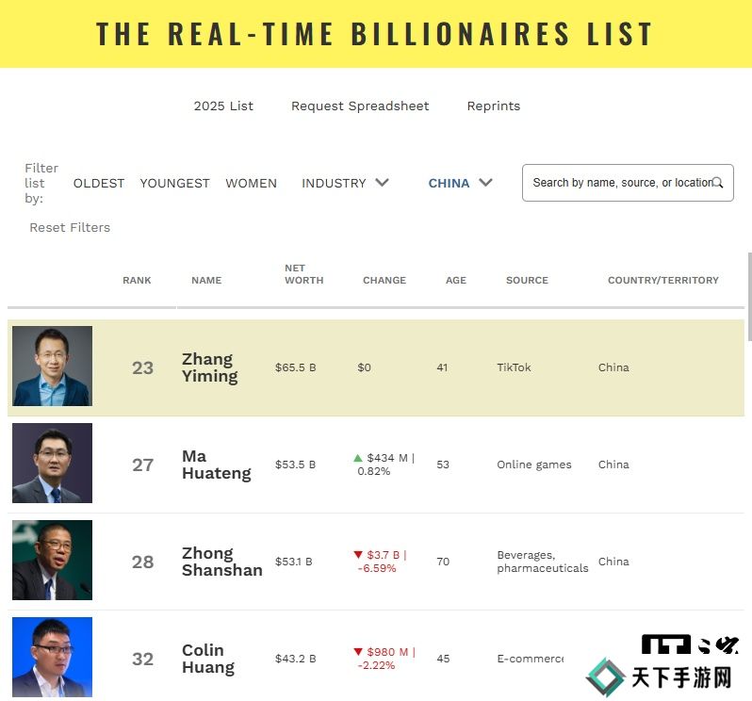
Task: Sort by Age column header
Action: [x=456, y=280]
